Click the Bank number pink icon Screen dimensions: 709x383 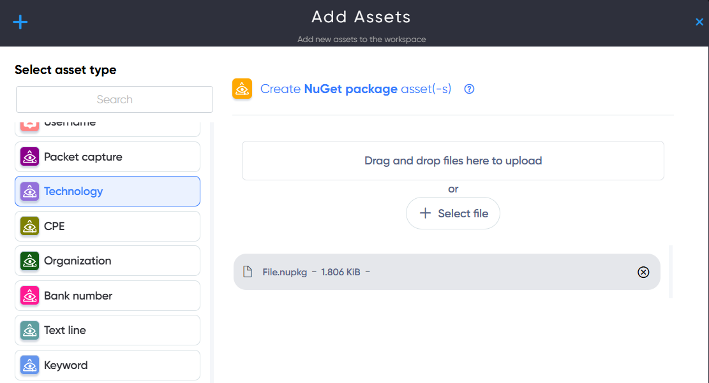pyautogui.click(x=30, y=296)
